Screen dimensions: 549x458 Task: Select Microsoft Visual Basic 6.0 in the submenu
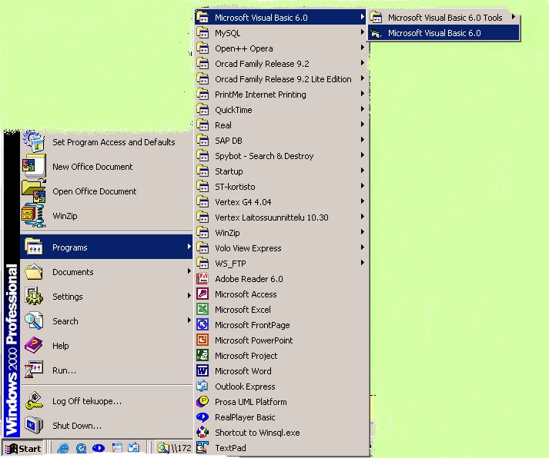(x=444, y=33)
